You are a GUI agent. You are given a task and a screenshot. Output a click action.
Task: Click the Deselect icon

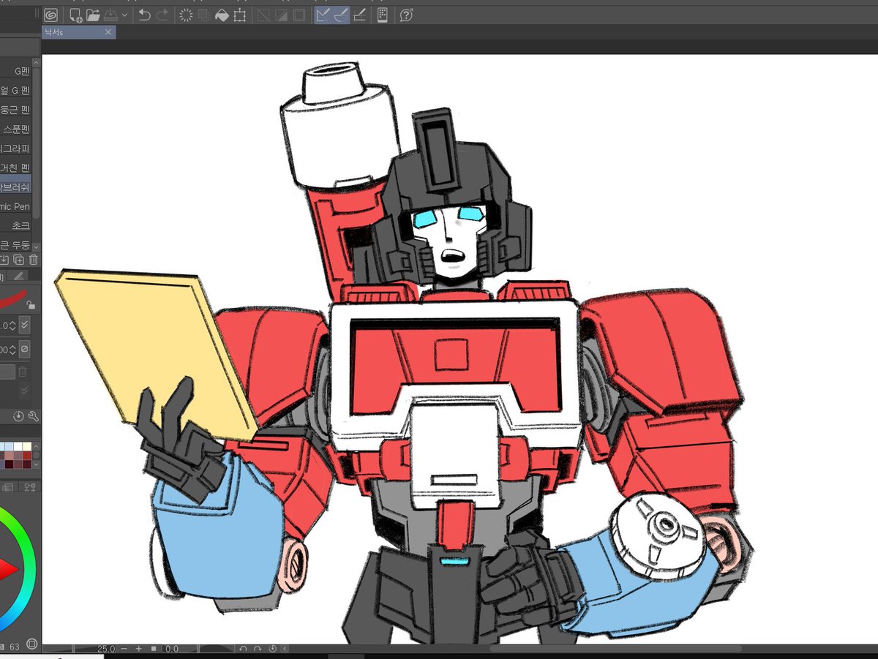pyautogui.click(x=263, y=15)
